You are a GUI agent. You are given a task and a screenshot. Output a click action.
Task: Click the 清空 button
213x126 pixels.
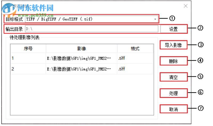point(174,77)
